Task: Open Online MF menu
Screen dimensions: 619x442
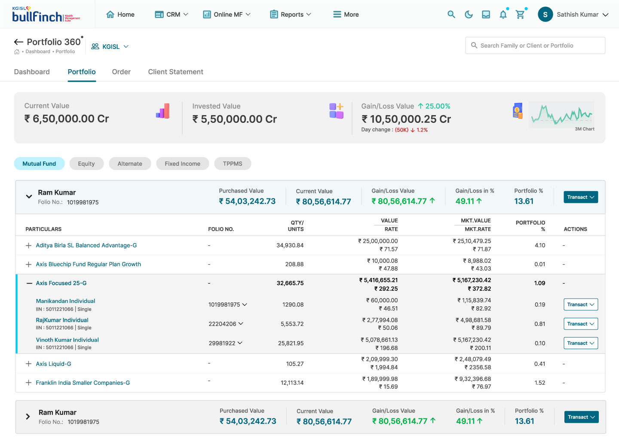Action: [227, 14]
